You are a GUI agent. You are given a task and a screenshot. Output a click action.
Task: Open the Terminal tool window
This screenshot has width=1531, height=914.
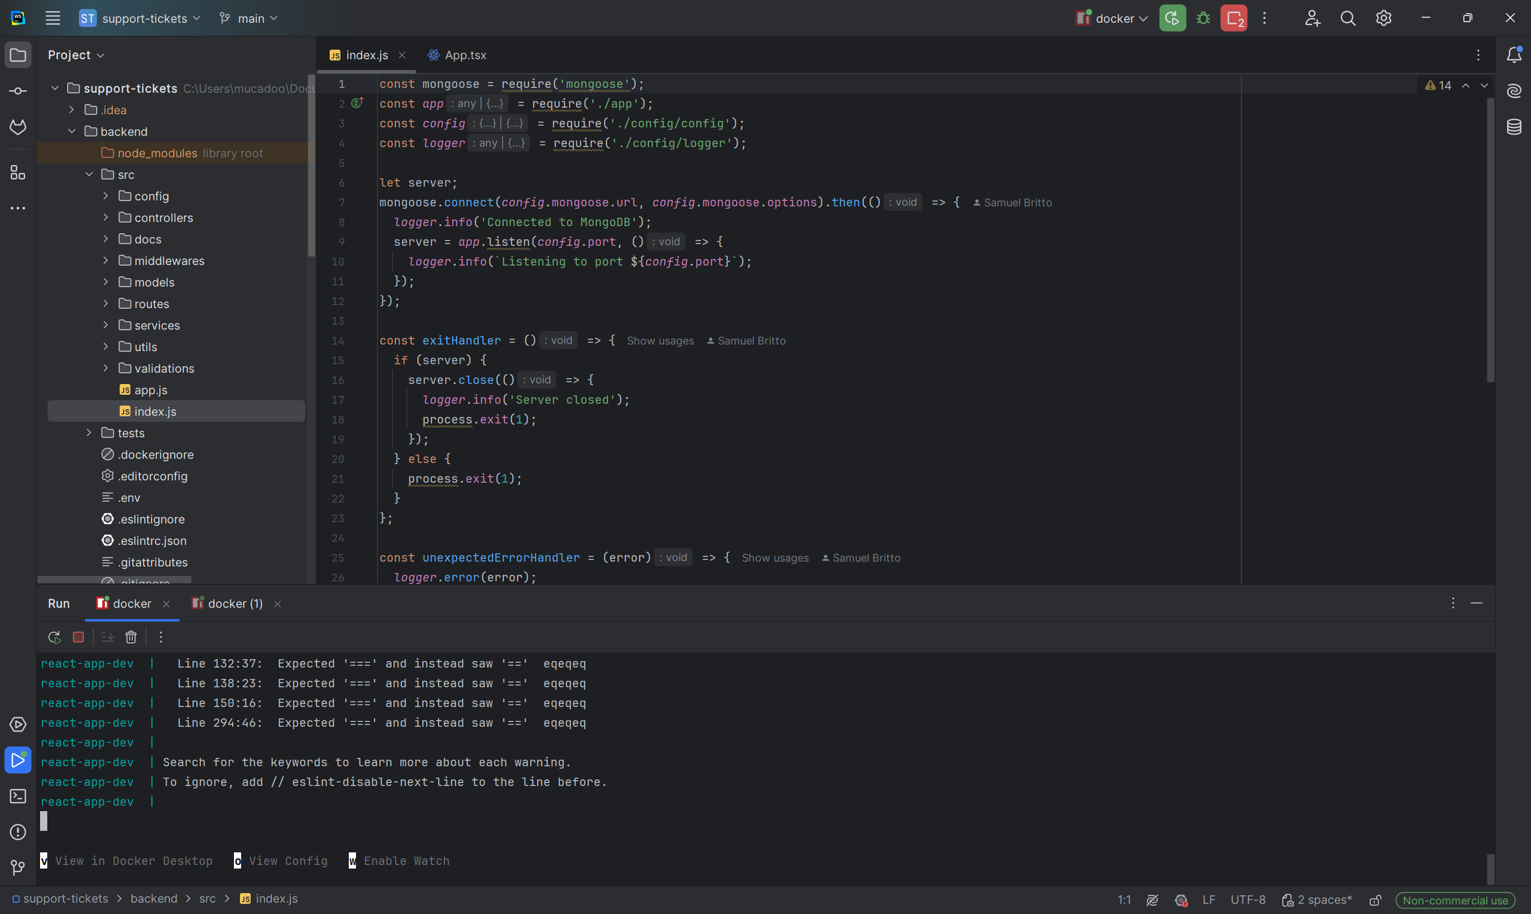tap(18, 796)
